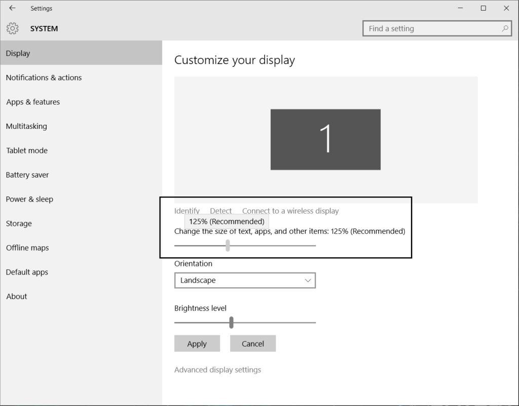Open Storage settings

(x=18, y=223)
